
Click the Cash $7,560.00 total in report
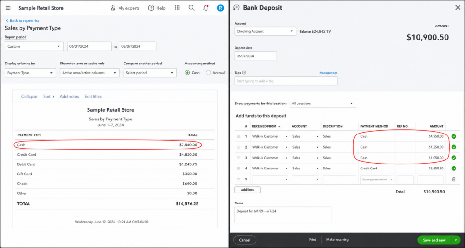point(188,145)
